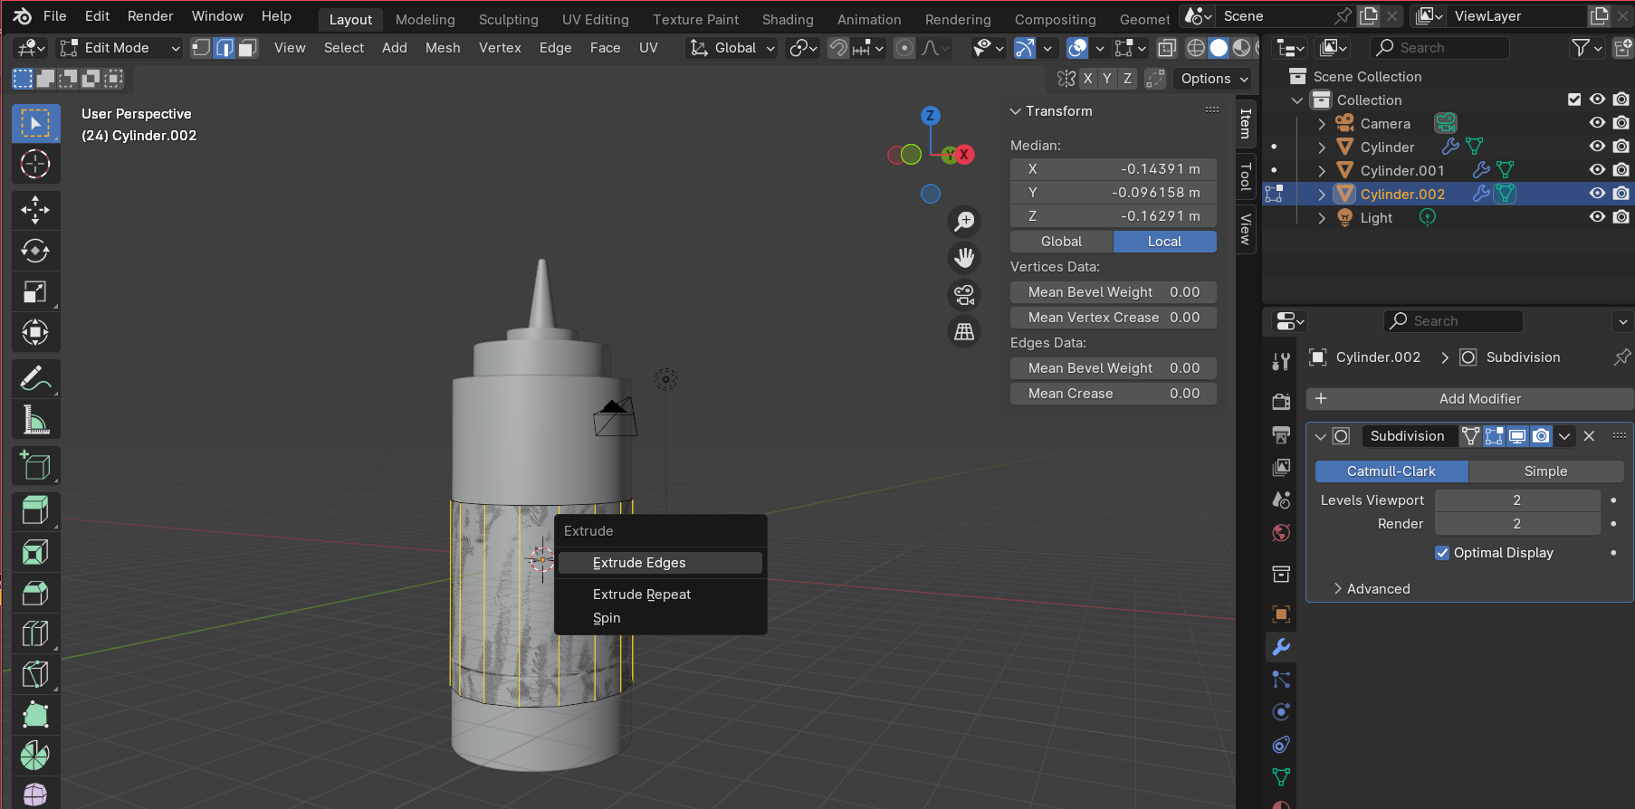The width and height of the screenshot is (1635, 809).
Task: Select the Add Cube tool
Action: click(35, 465)
